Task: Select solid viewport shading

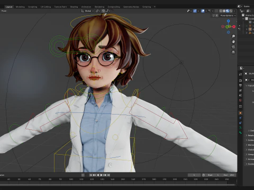Action: [x=224, y=11]
